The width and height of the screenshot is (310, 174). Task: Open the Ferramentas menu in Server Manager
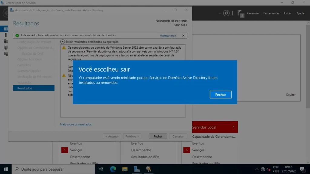271,13
